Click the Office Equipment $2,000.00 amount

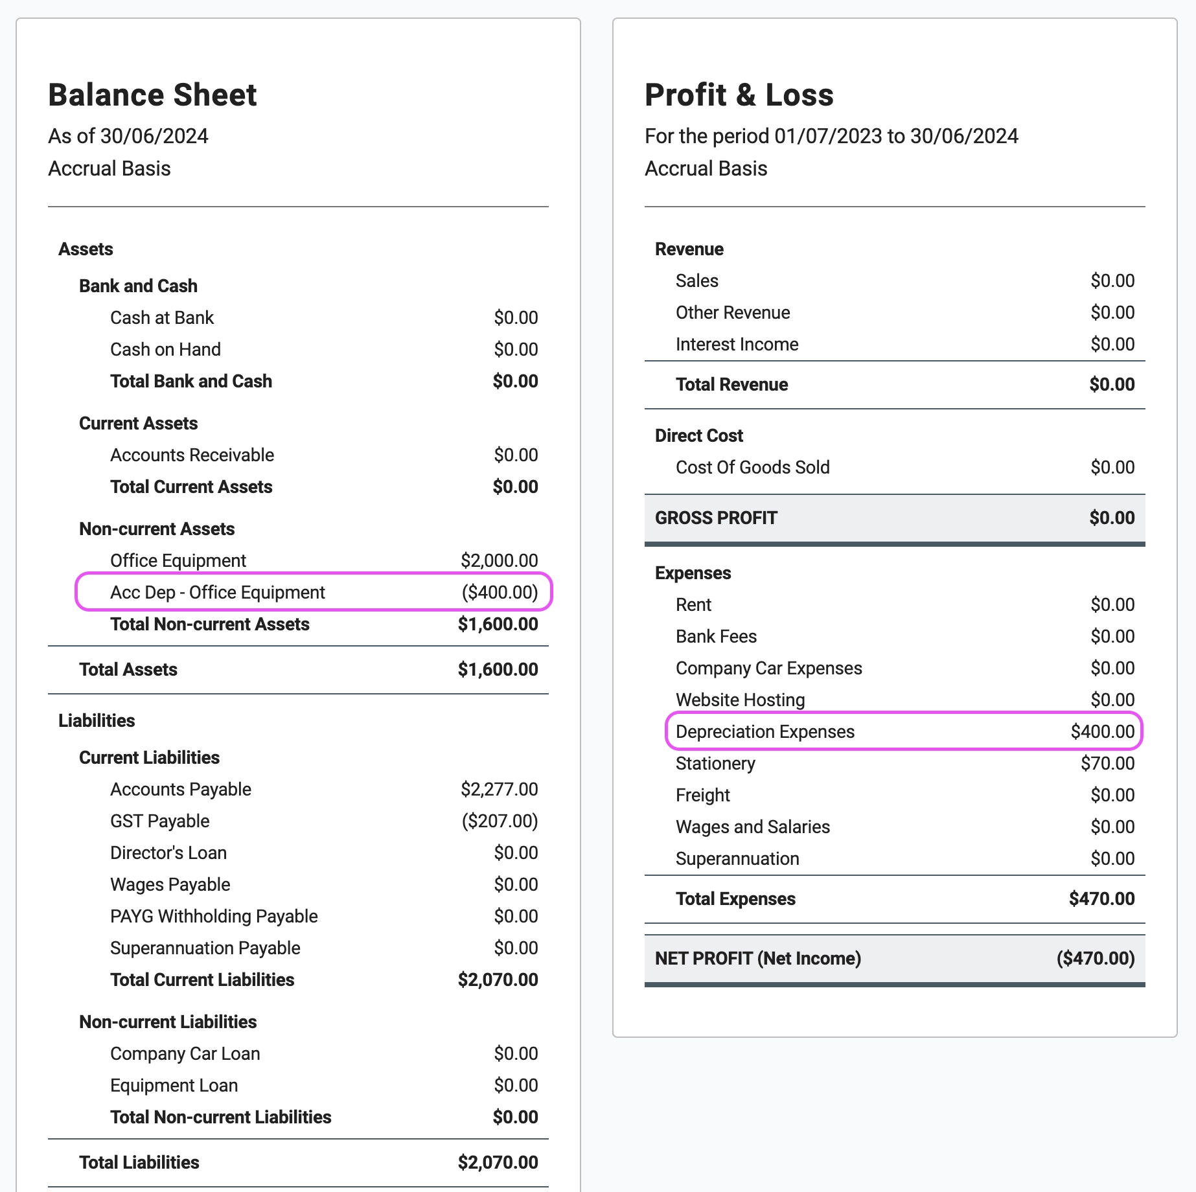(499, 560)
